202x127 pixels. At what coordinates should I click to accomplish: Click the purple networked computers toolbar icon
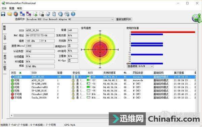[x=29, y=14]
